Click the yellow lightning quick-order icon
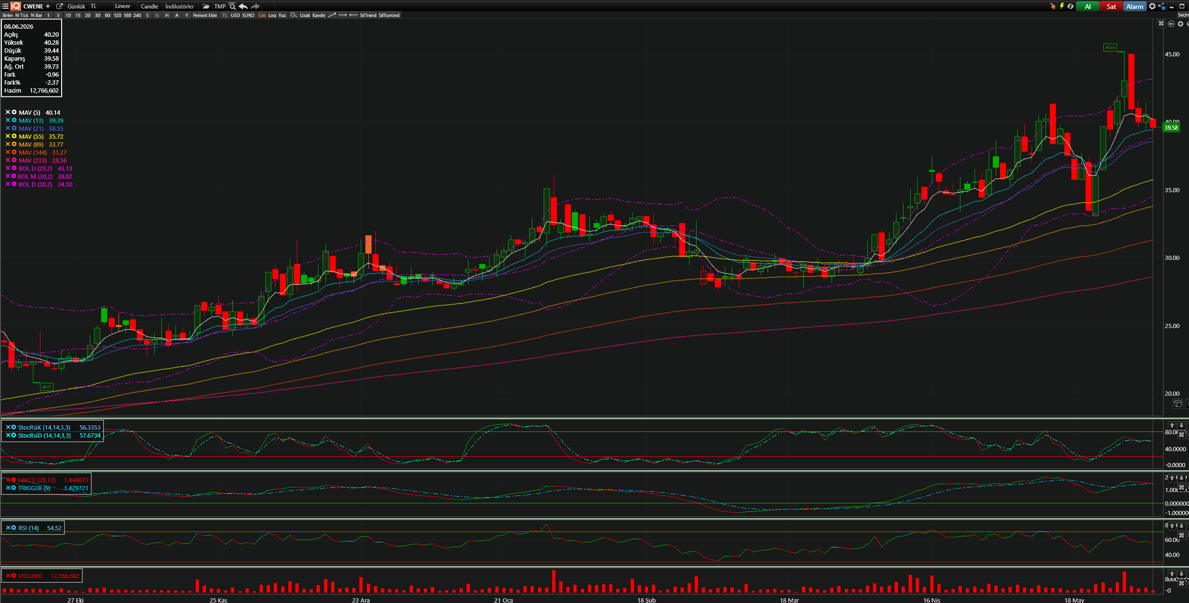This screenshot has width=1189, height=603. click(1062, 6)
